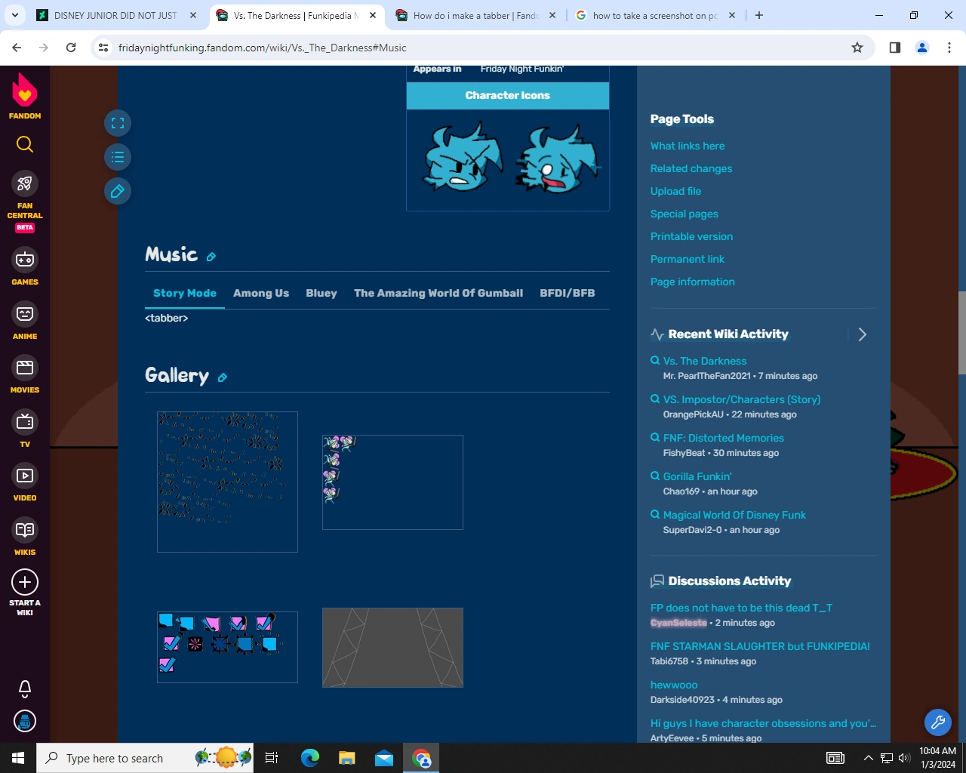Open the notifications bell
This screenshot has width=966, height=773.
[25, 688]
